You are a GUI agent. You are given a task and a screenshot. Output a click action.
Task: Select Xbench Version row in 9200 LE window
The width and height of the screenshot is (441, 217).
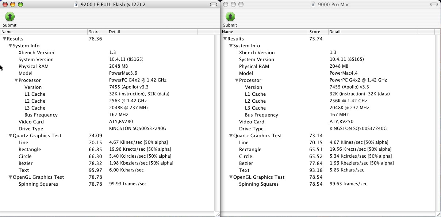[107, 52]
